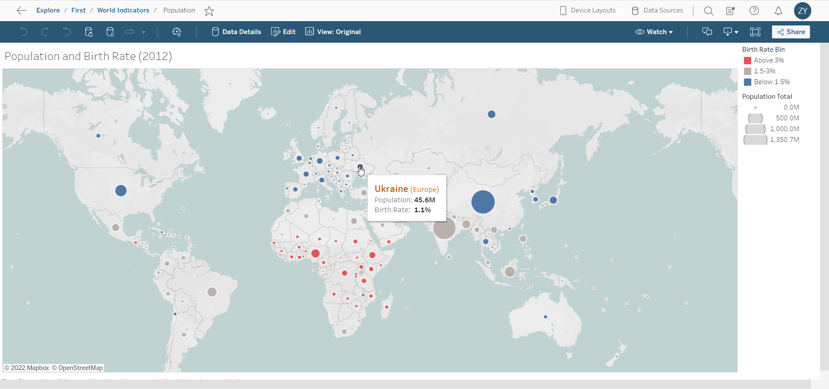Open the notifications bell icon

pyautogui.click(x=778, y=10)
